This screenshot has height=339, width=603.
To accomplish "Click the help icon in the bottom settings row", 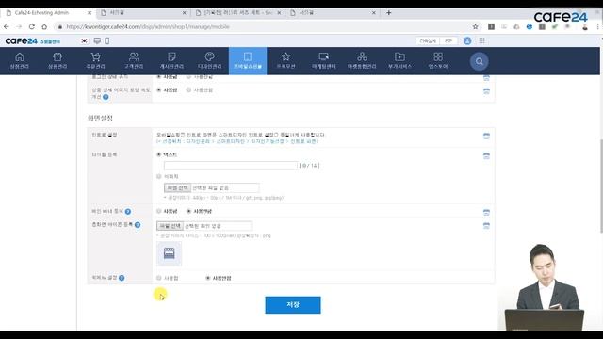I will [122, 278].
